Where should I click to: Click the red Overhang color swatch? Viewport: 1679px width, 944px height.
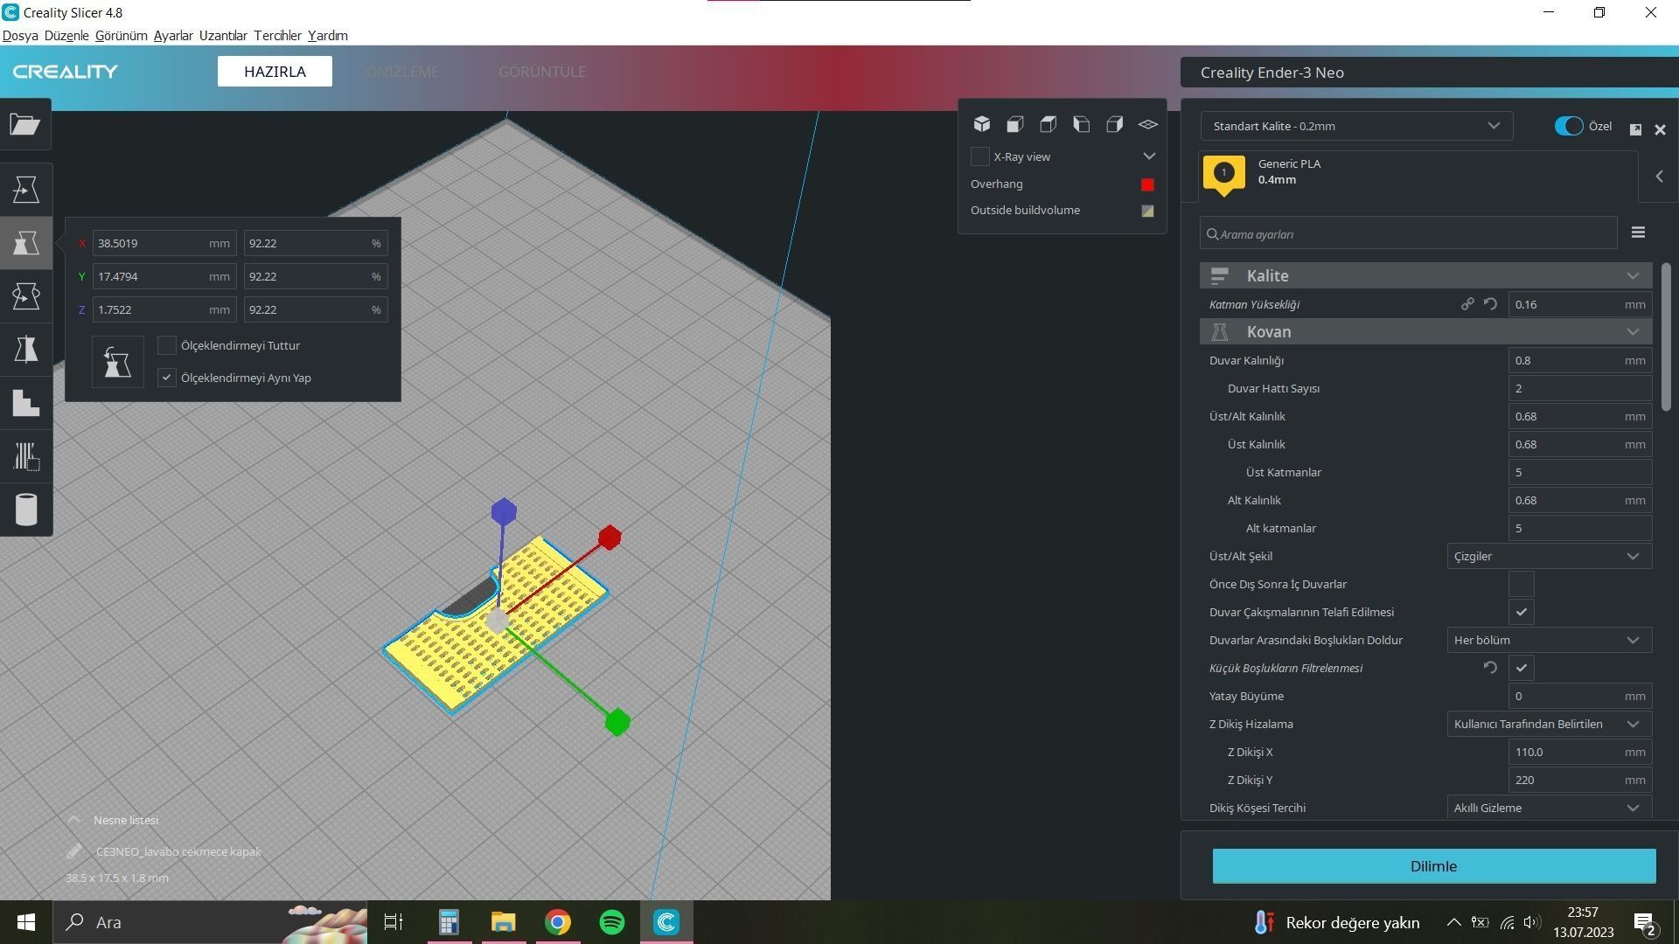coord(1147,184)
